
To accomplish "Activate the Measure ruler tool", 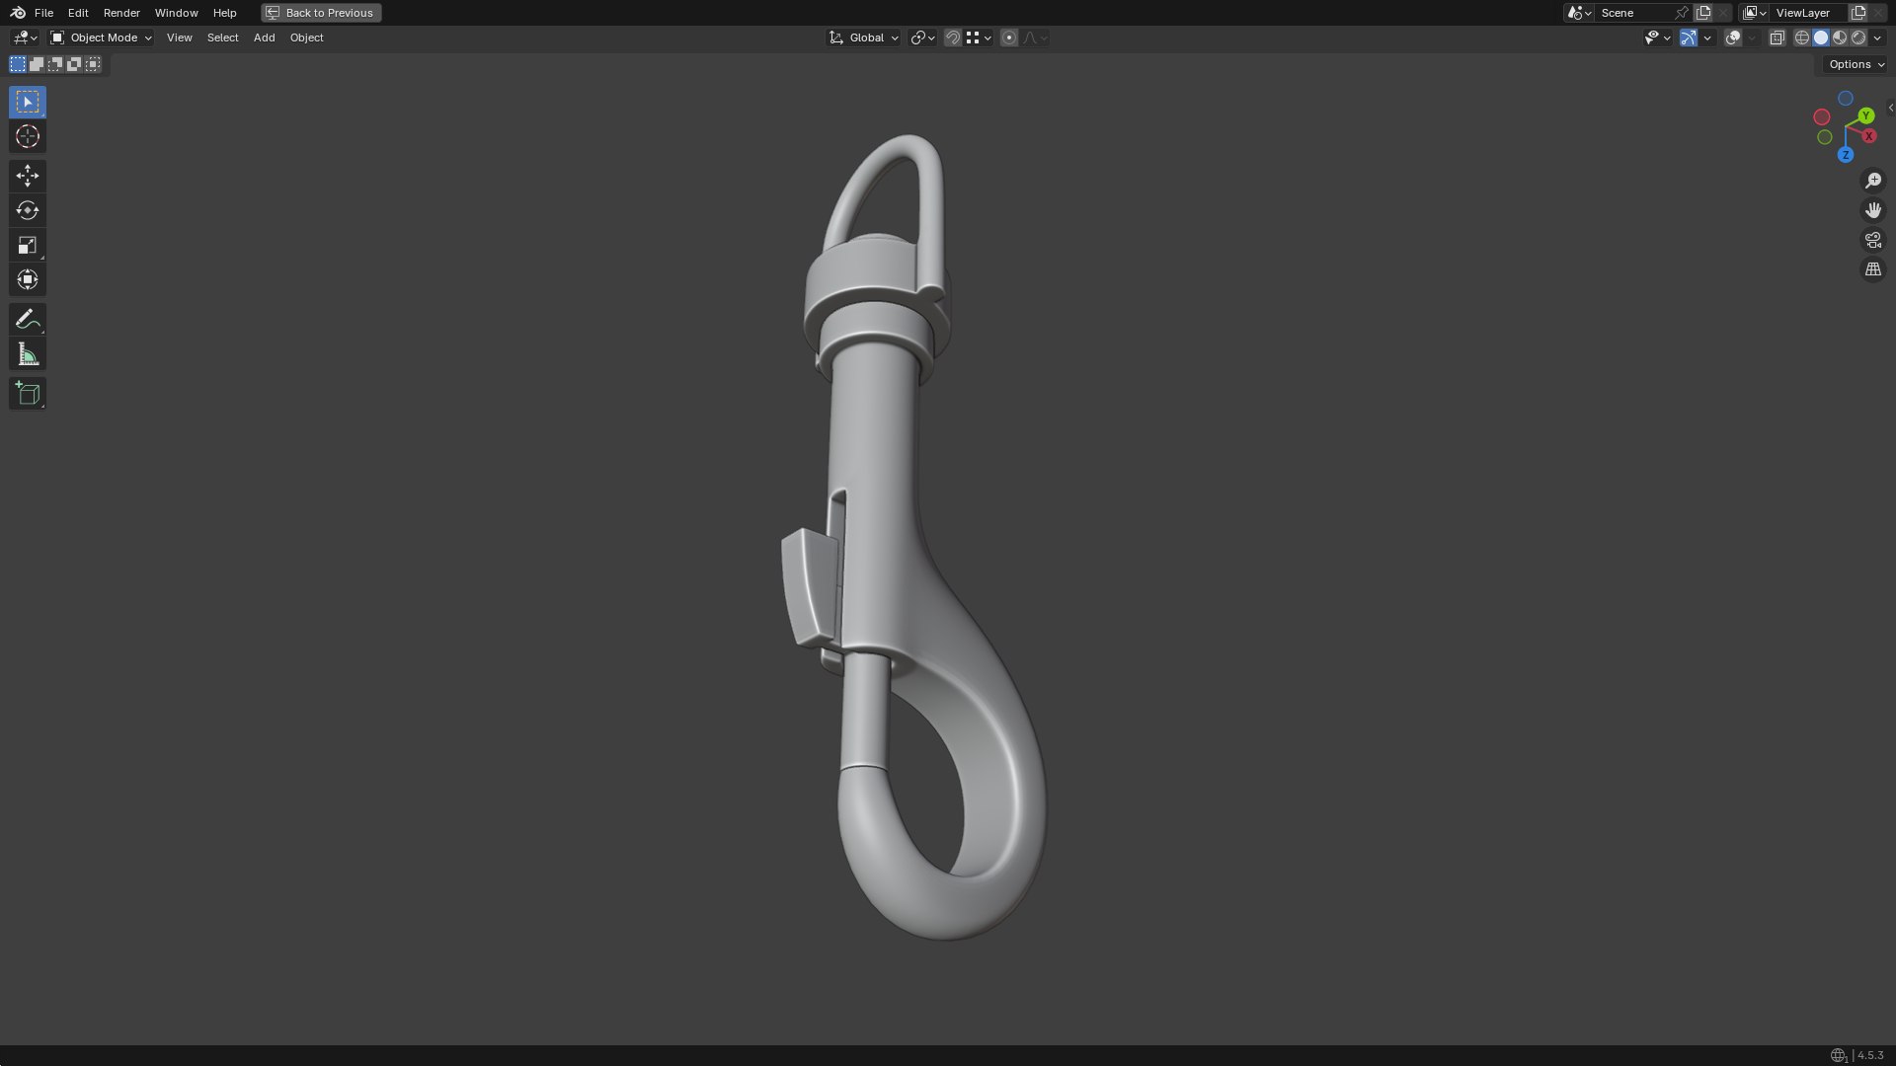I will click(x=28, y=354).
